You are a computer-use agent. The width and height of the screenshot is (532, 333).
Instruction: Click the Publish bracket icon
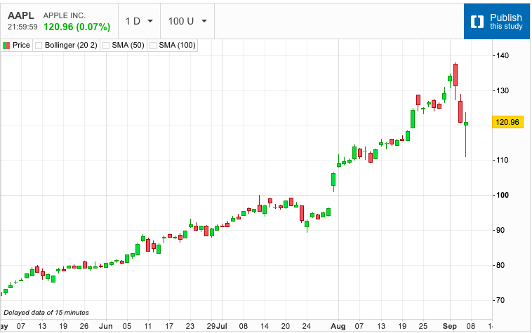(x=477, y=22)
